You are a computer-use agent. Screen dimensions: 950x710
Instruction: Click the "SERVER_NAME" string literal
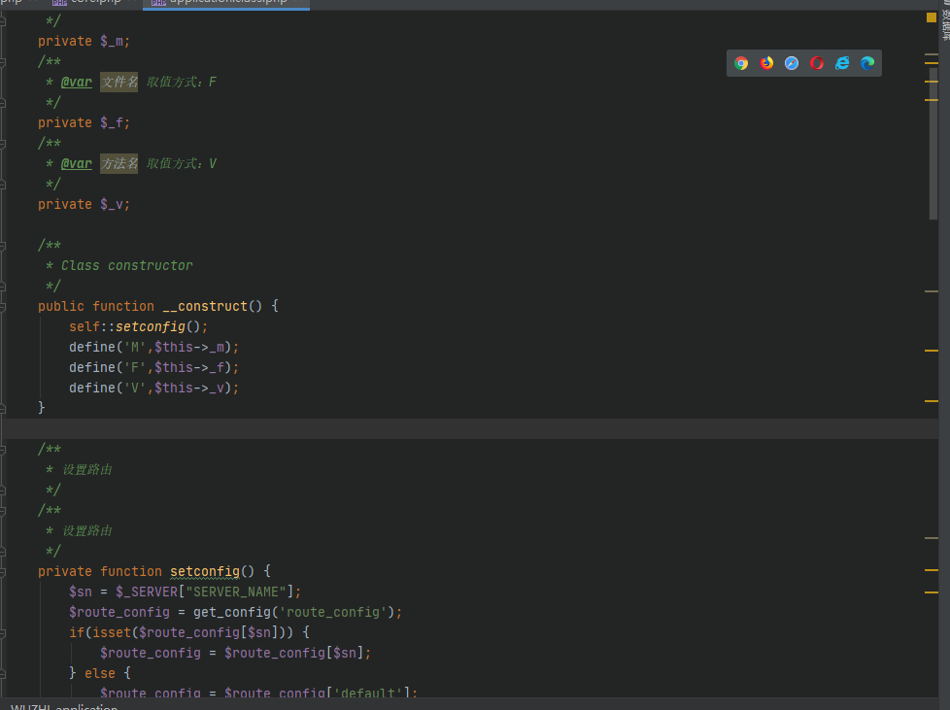(236, 592)
